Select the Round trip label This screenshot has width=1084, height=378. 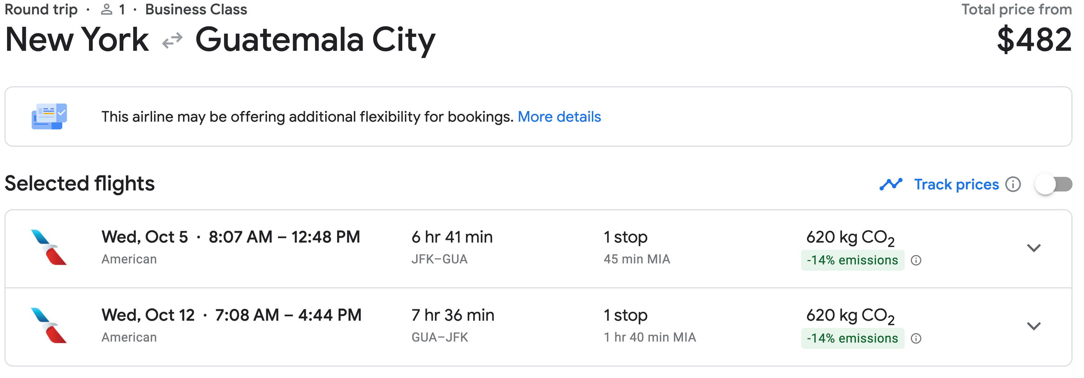click(41, 9)
